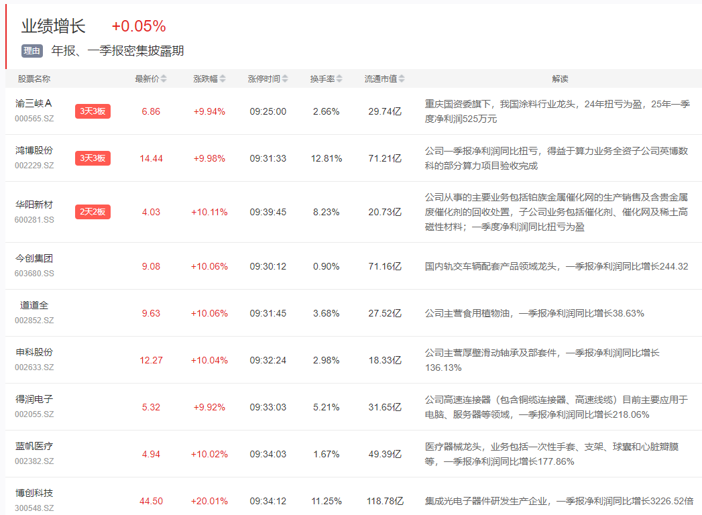Click the +0.05% sector change value
Viewport: 702px width, 515px height.
click(139, 26)
